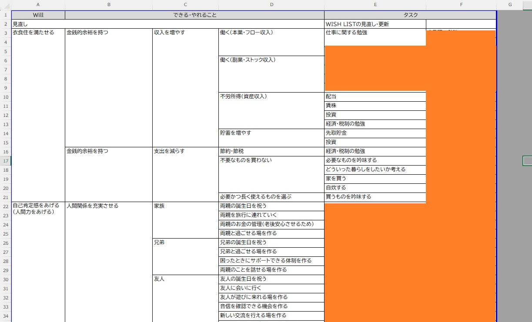Click column F header

coord(461,5)
